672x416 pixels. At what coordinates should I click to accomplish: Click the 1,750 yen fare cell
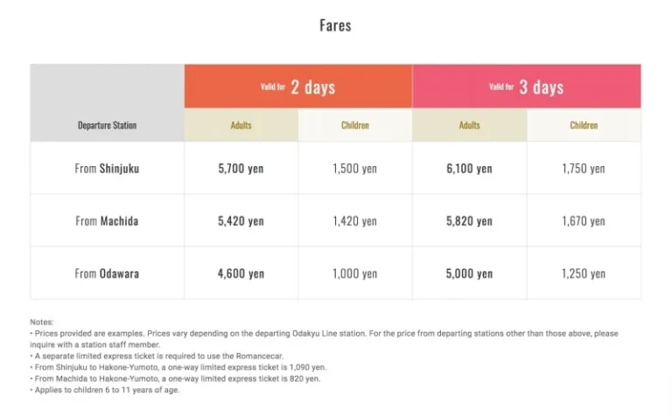click(584, 169)
